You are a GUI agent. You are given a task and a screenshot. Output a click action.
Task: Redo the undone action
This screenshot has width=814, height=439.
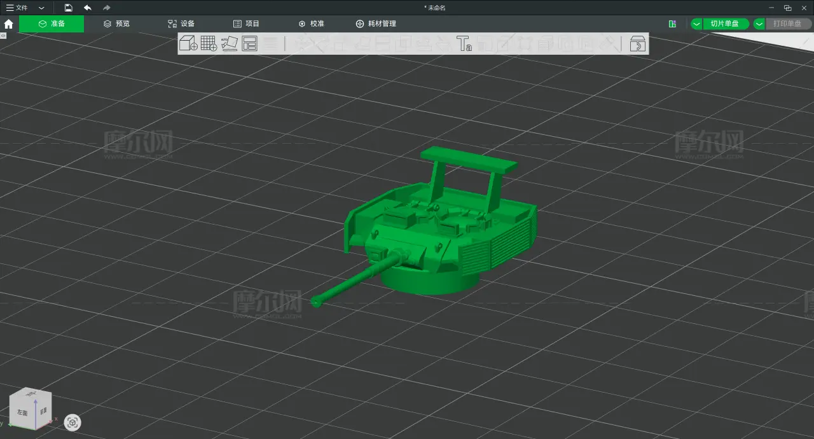(x=106, y=8)
